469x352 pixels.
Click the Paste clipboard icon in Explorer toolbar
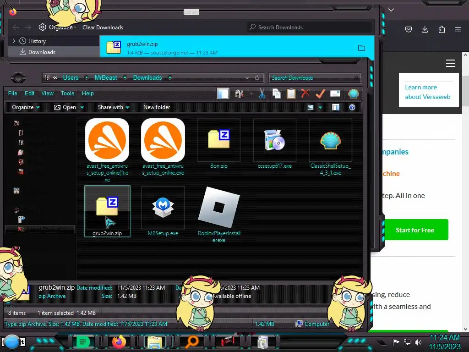[x=291, y=93]
